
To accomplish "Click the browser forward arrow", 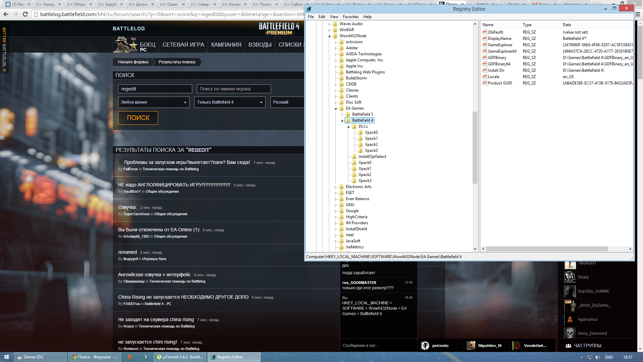I will pos(15,14).
